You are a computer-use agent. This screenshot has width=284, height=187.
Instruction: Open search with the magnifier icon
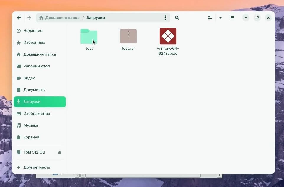click(x=177, y=18)
